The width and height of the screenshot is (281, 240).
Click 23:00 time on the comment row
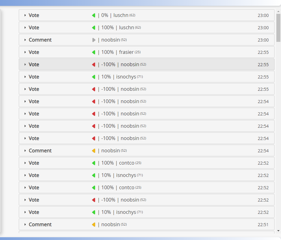(x=263, y=40)
